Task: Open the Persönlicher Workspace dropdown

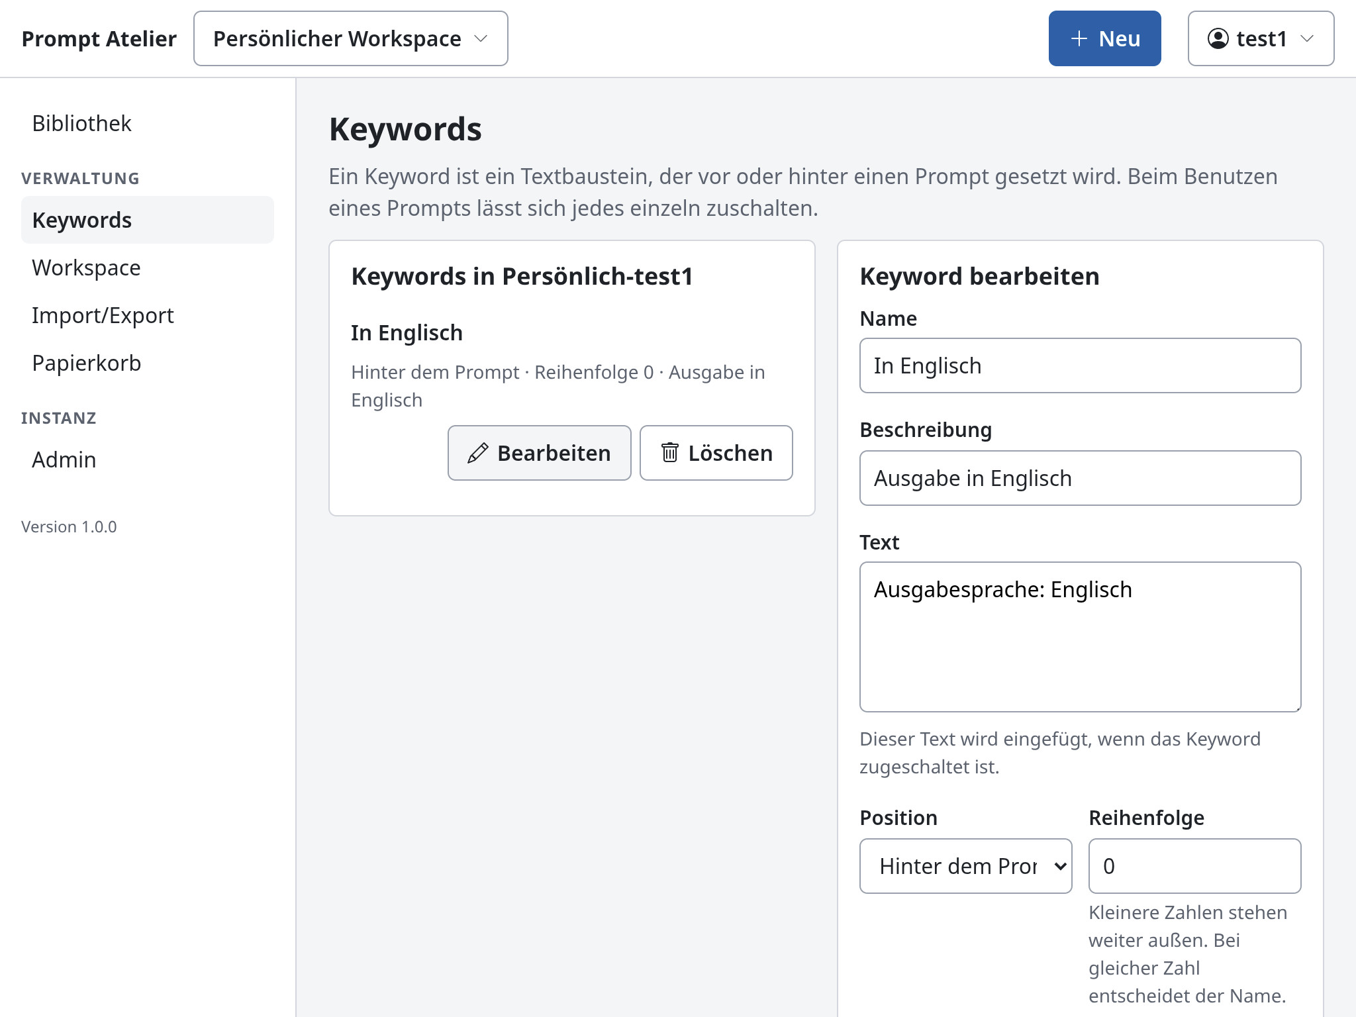Action: coord(351,38)
